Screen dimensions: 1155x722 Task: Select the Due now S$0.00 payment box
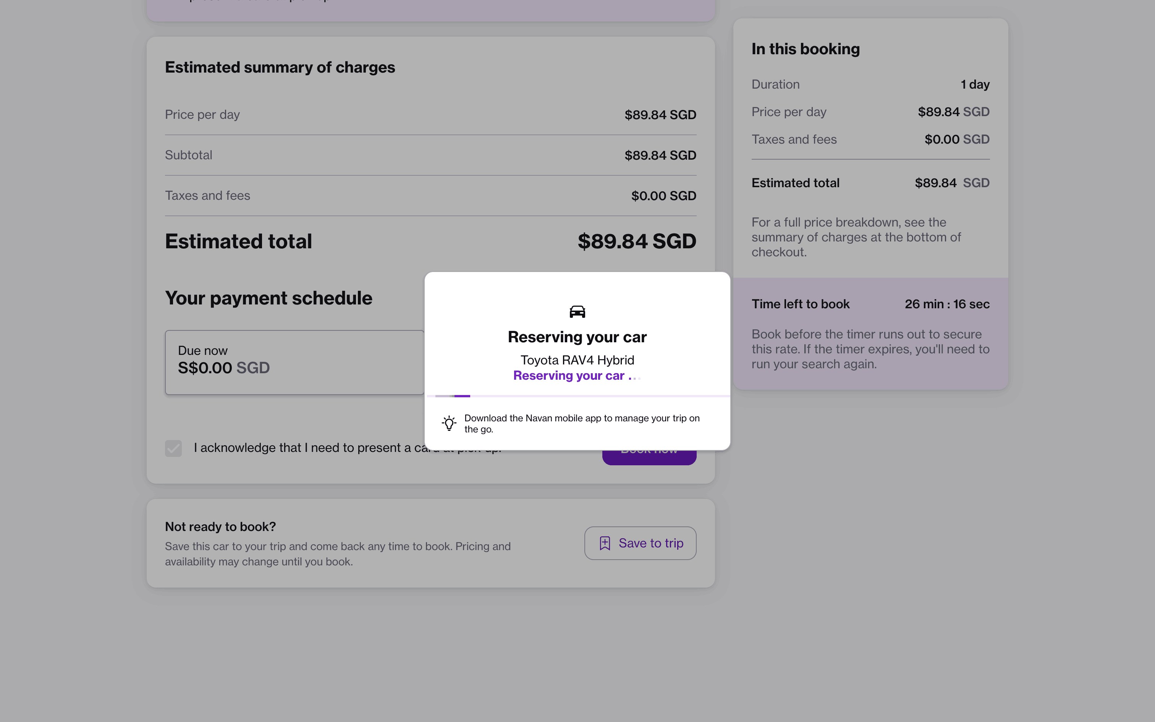pos(294,362)
